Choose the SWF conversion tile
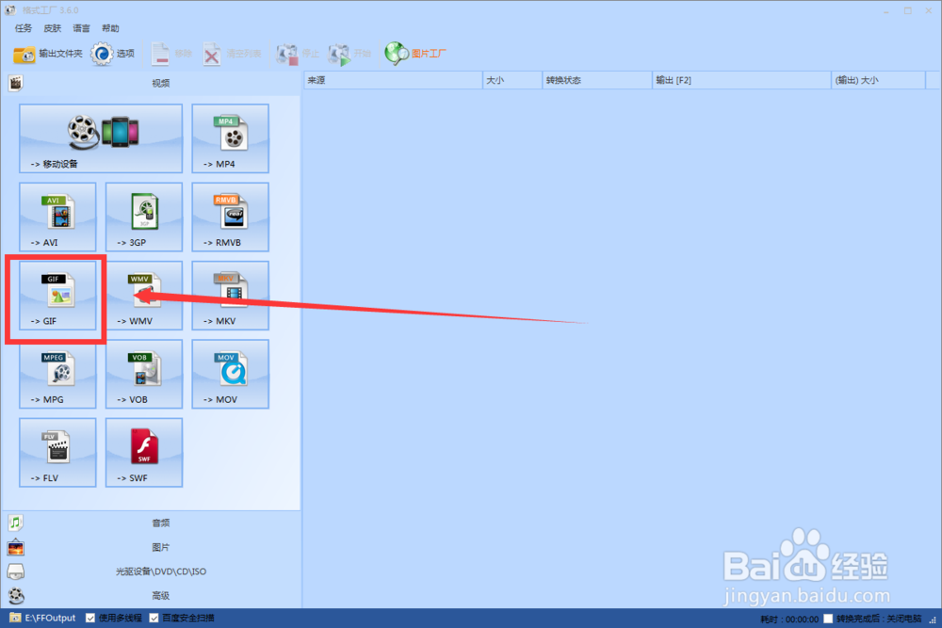 [x=144, y=453]
